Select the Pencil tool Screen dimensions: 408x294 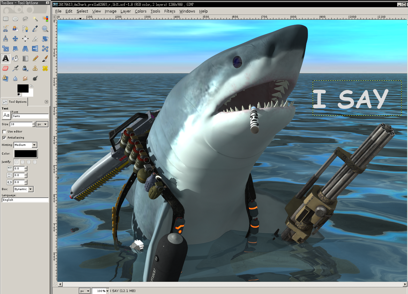(35, 59)
